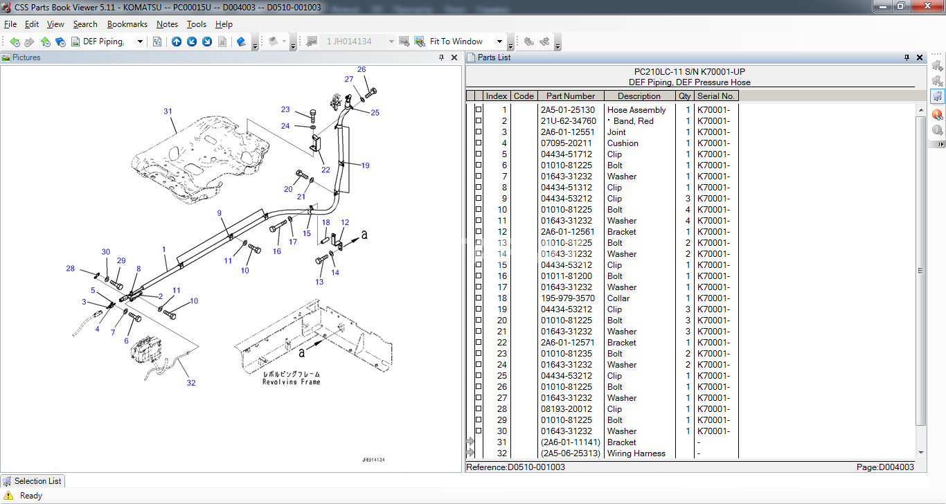Tick checkbox for index 4 Cushion row
Viewport: 946px width, 504px height.
[x=478, y=143]
